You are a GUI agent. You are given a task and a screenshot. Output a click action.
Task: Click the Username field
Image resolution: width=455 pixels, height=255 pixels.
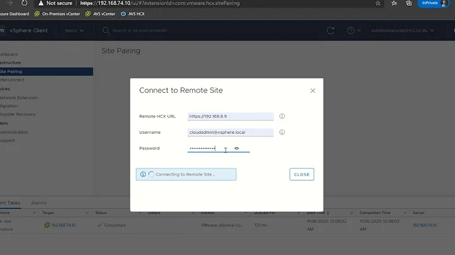[231, 133]
